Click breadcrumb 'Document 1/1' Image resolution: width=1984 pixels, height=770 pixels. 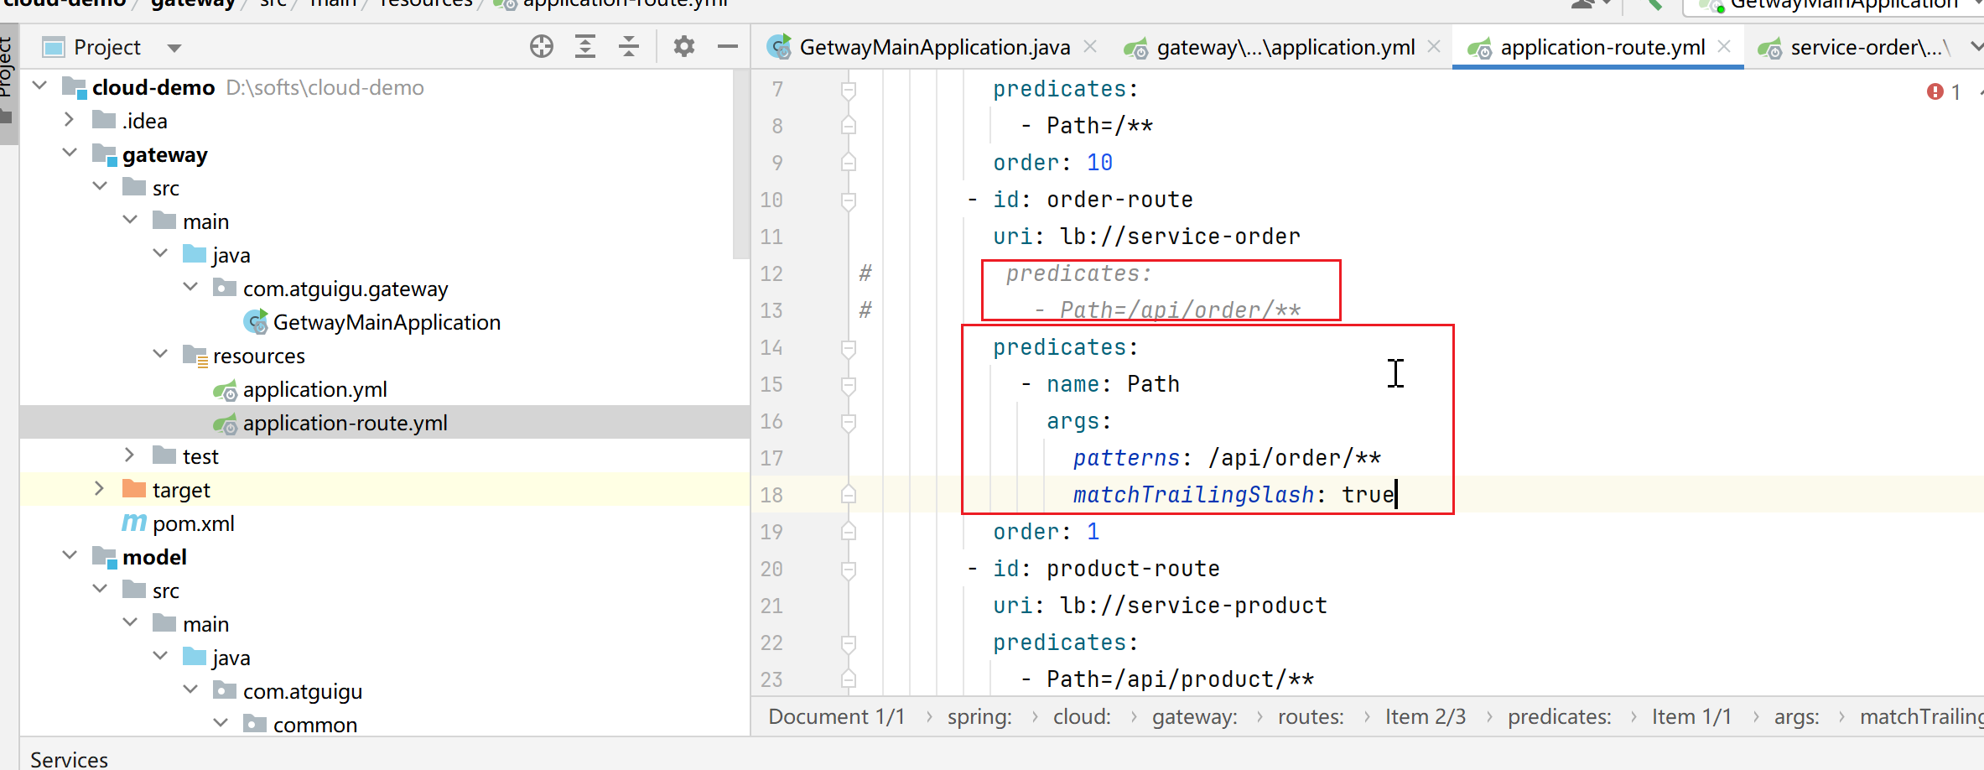(837, 716)
